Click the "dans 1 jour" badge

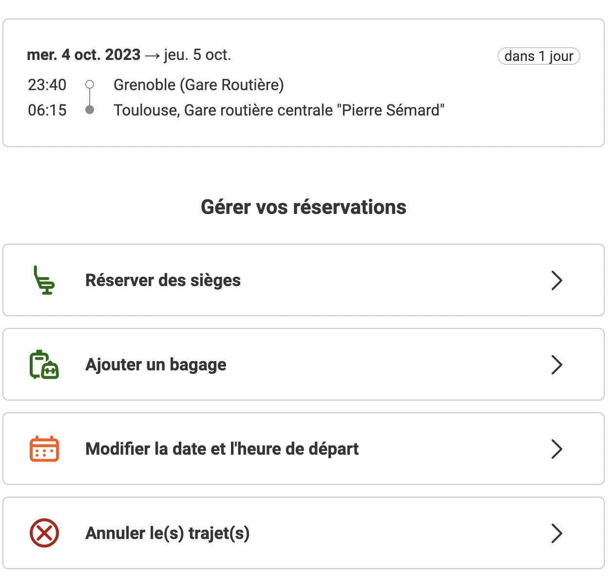[x=538, y=56]
